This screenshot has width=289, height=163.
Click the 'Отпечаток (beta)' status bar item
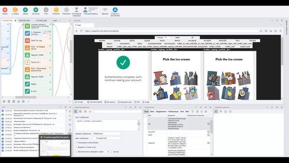[95, 102]
